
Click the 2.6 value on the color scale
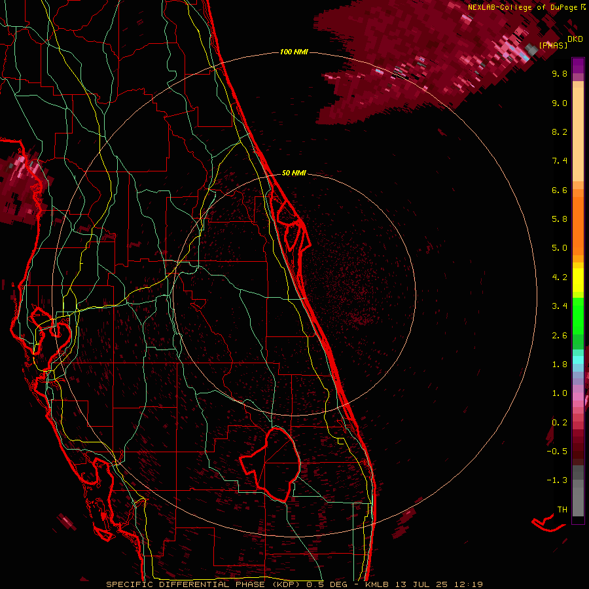(x=560, y=336)
